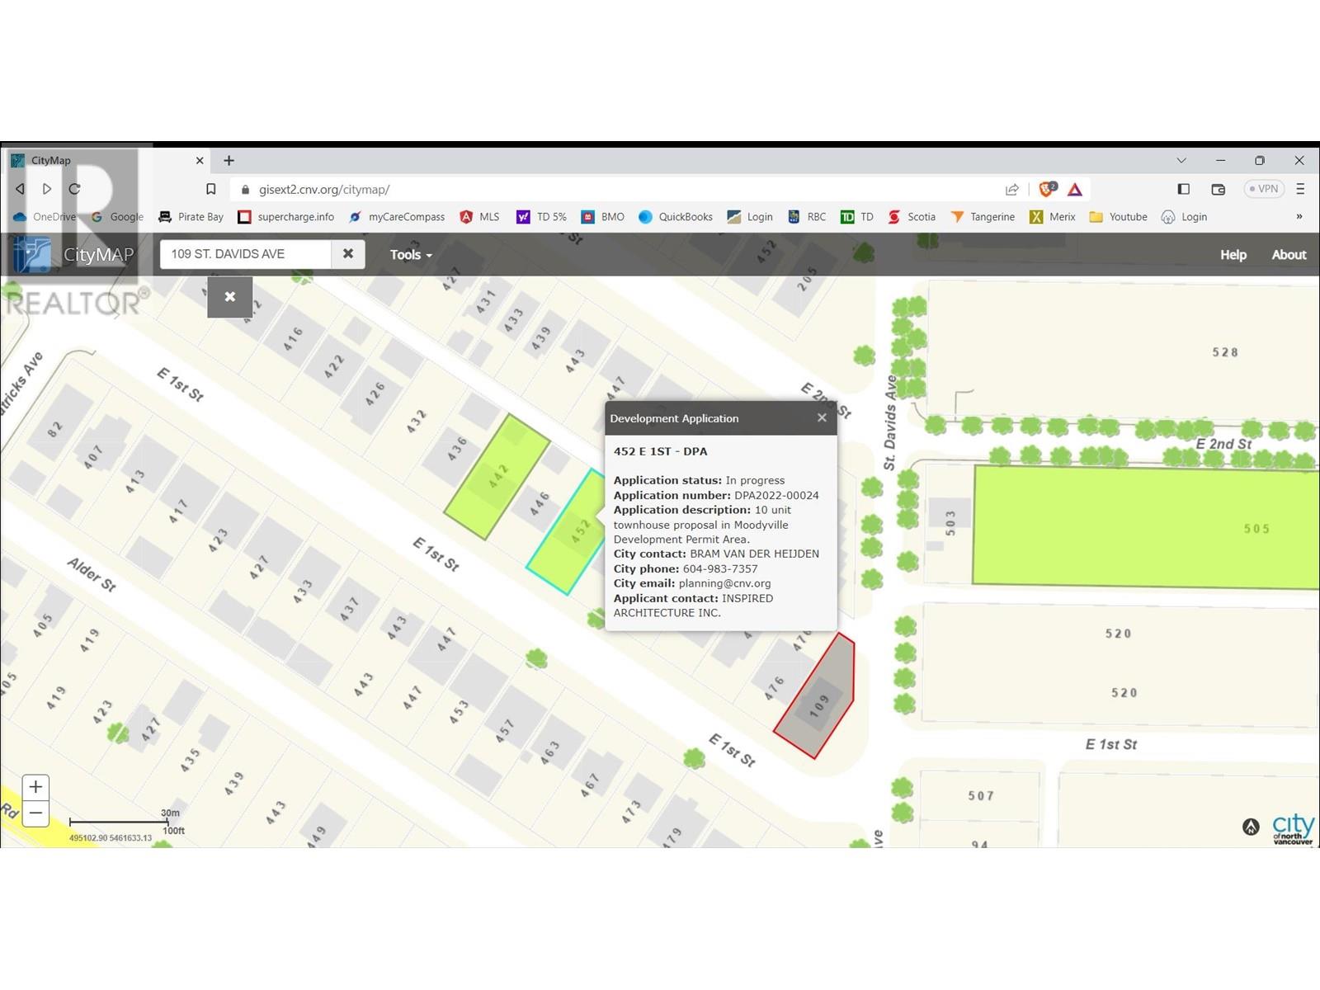This screenshot has height=990, width=1320.
Task: Open the browser wallet icon
Action: point(1218,189)
